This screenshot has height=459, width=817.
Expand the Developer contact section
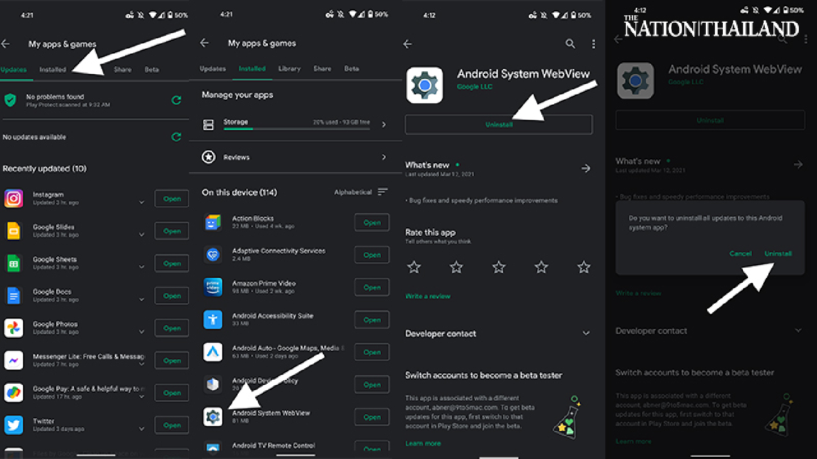click(586, 333)
